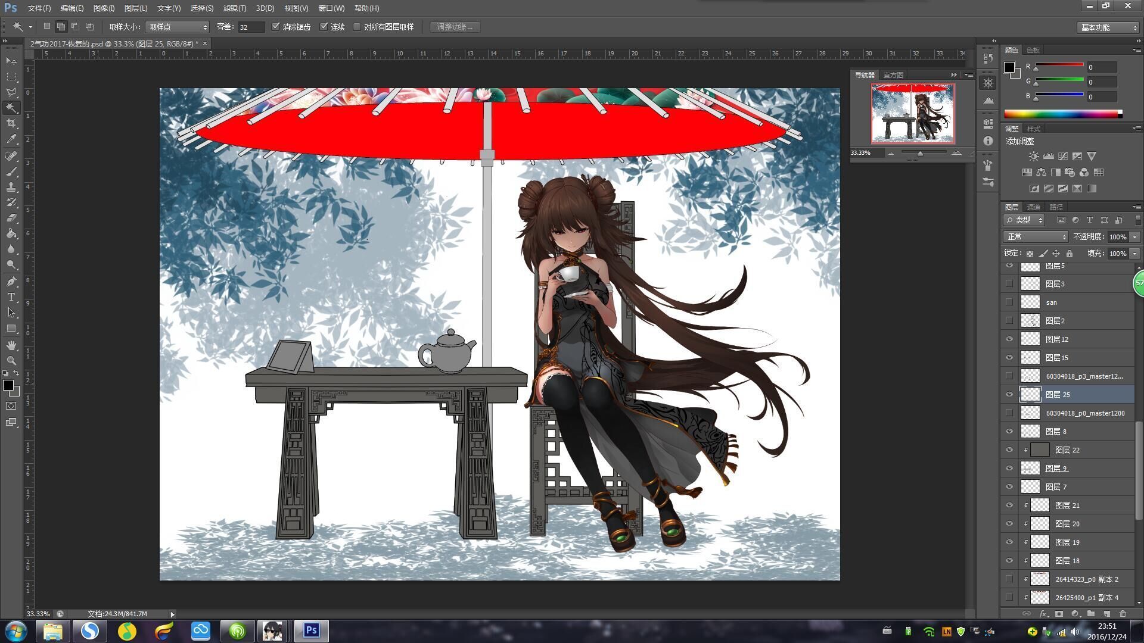Viewport: 1144px width, 643px height.
Task: Hide layer 图层 25 with eye icon
Action: pyautogui.click(x=1009, y=394)
